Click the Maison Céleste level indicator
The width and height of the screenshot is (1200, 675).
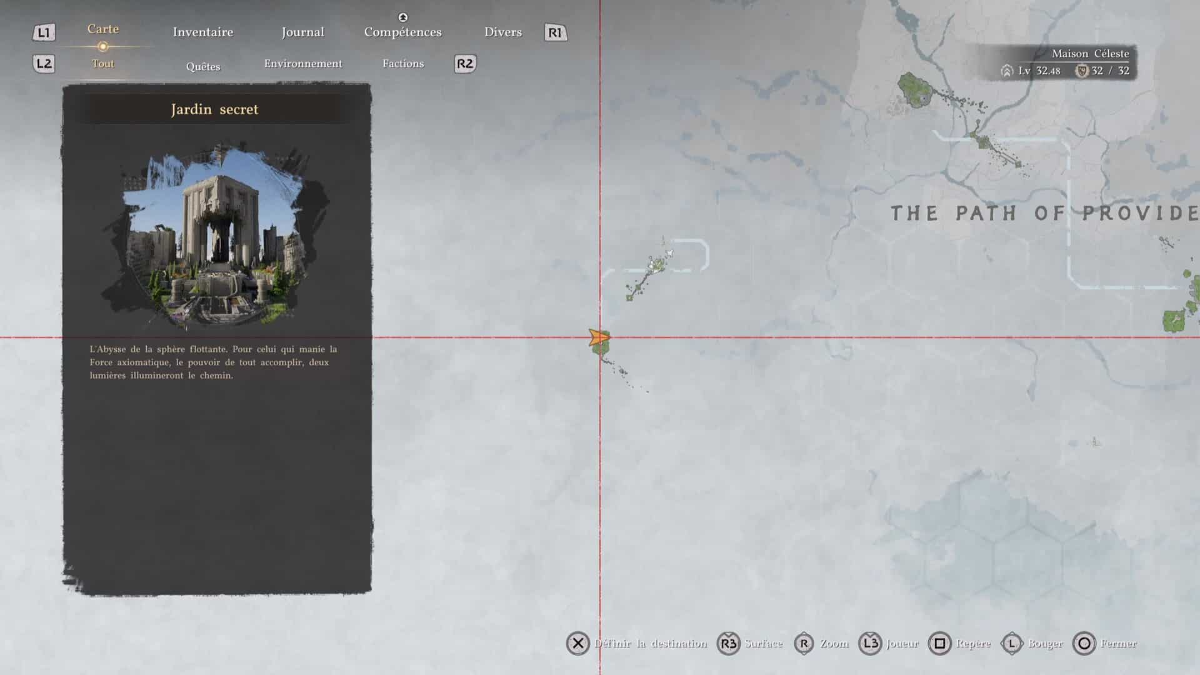click(x=1039, y=71)
